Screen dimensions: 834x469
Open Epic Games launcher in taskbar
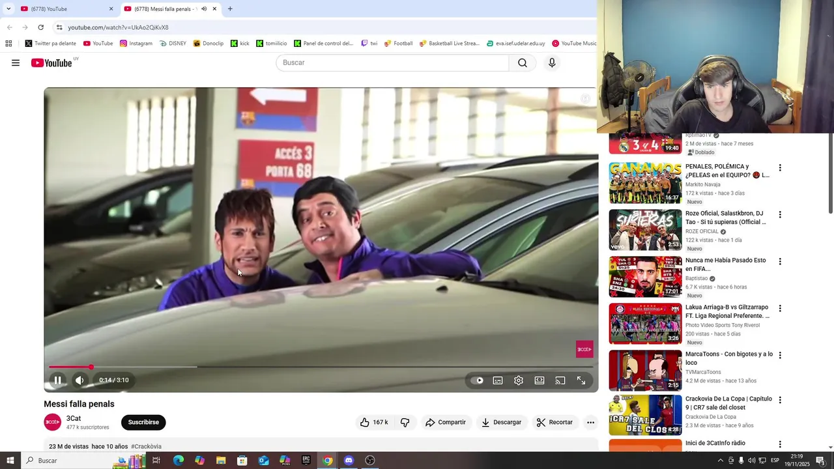click(306, 461)
